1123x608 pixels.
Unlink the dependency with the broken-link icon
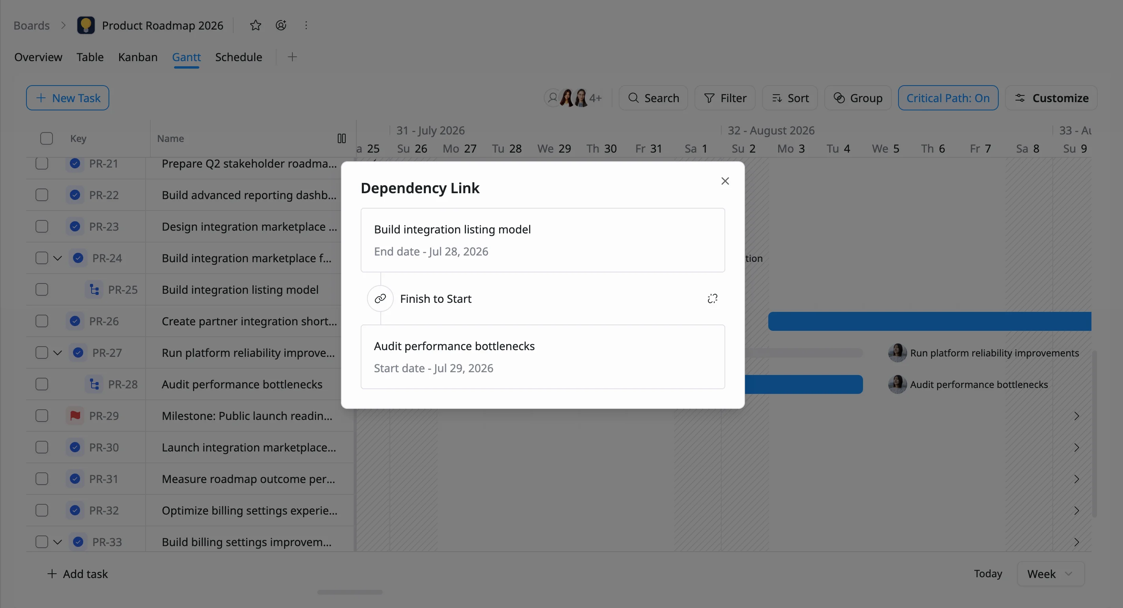712,299
